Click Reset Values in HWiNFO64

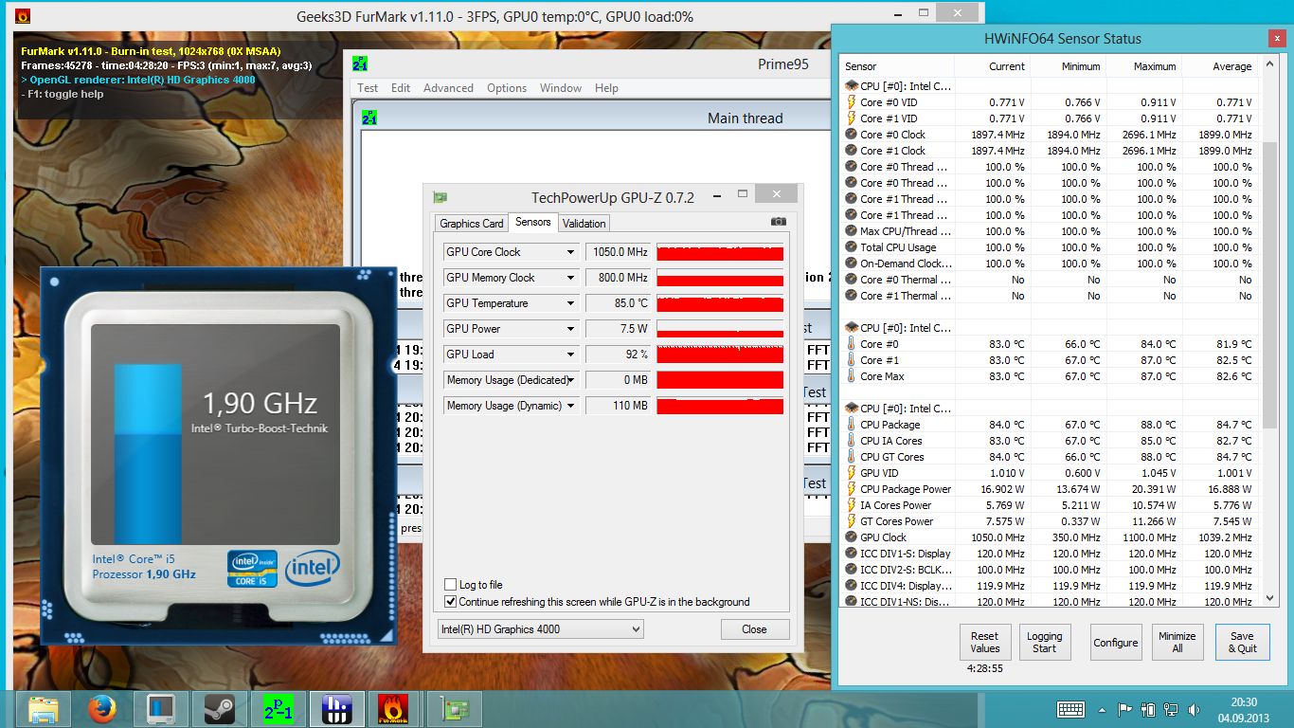(984, 642)
